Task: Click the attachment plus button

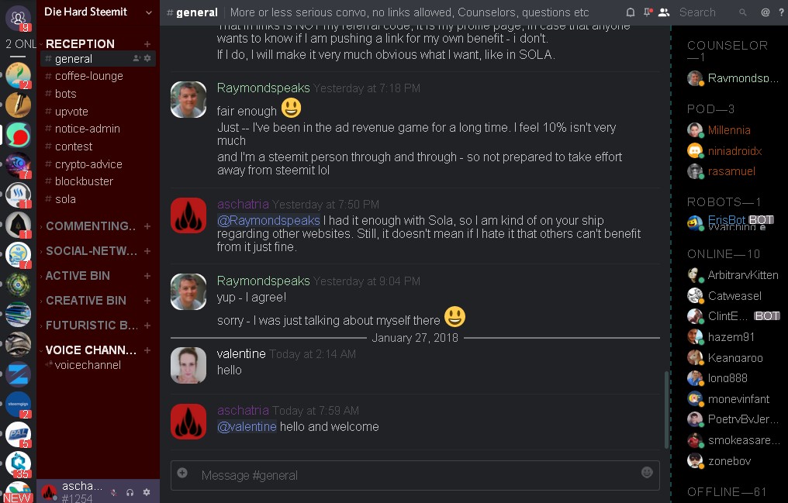Action: 181,475
